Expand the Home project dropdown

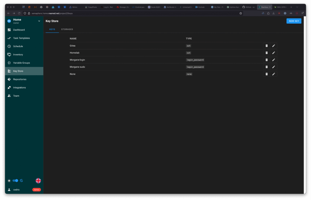pyautogui.click(x=39, y=21)
